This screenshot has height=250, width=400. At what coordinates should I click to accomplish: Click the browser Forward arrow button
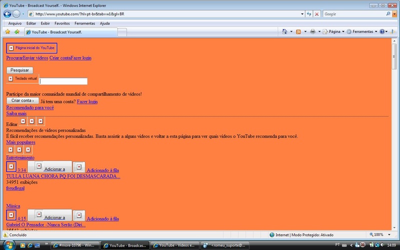16,14
